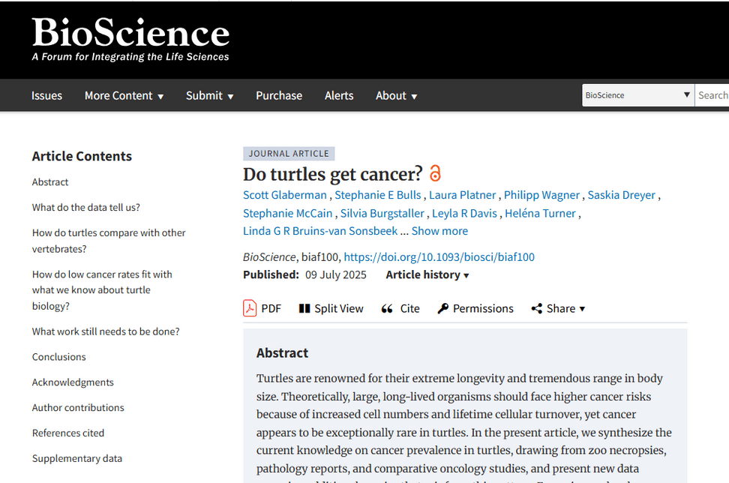The image size is (729, 483).
Task: Click the Purchase menu item
Action: click(x=279, y=95)
